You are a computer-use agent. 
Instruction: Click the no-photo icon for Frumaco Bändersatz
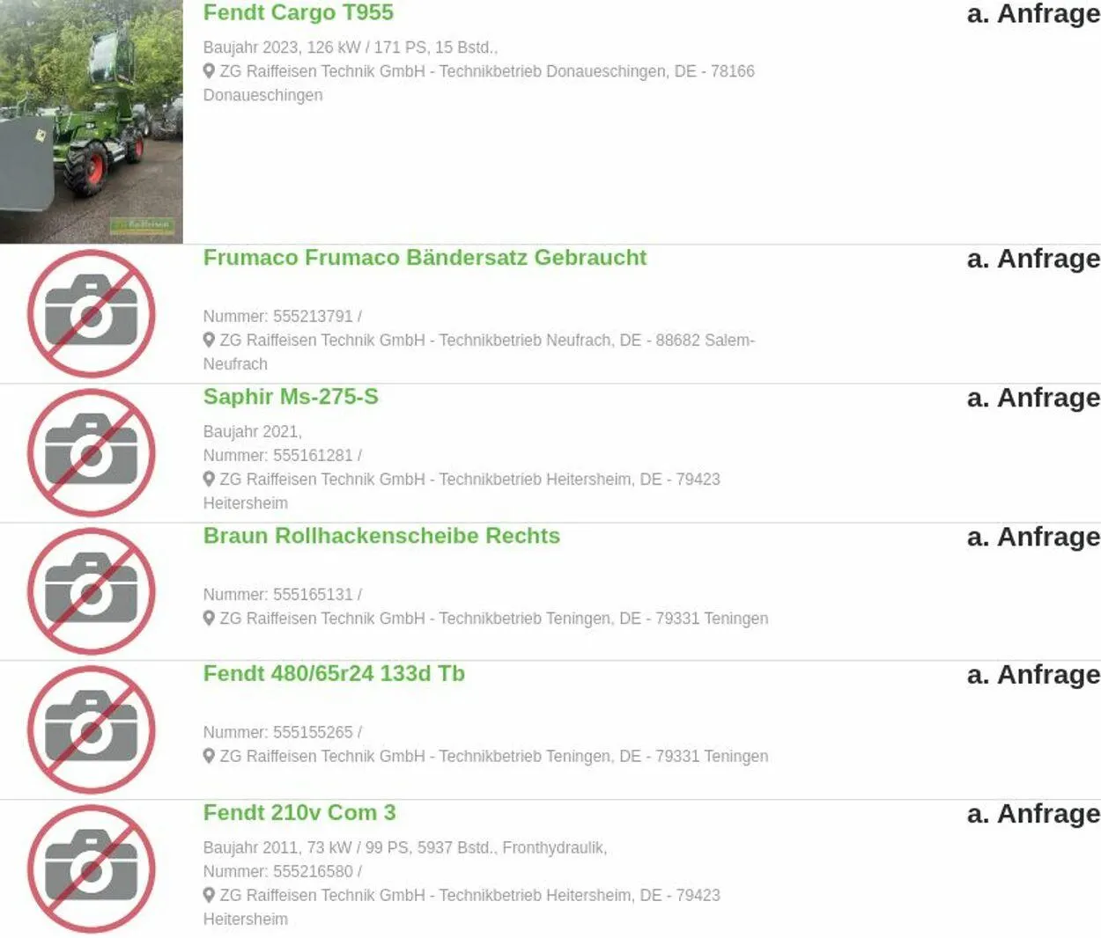(x=92, y=314)
